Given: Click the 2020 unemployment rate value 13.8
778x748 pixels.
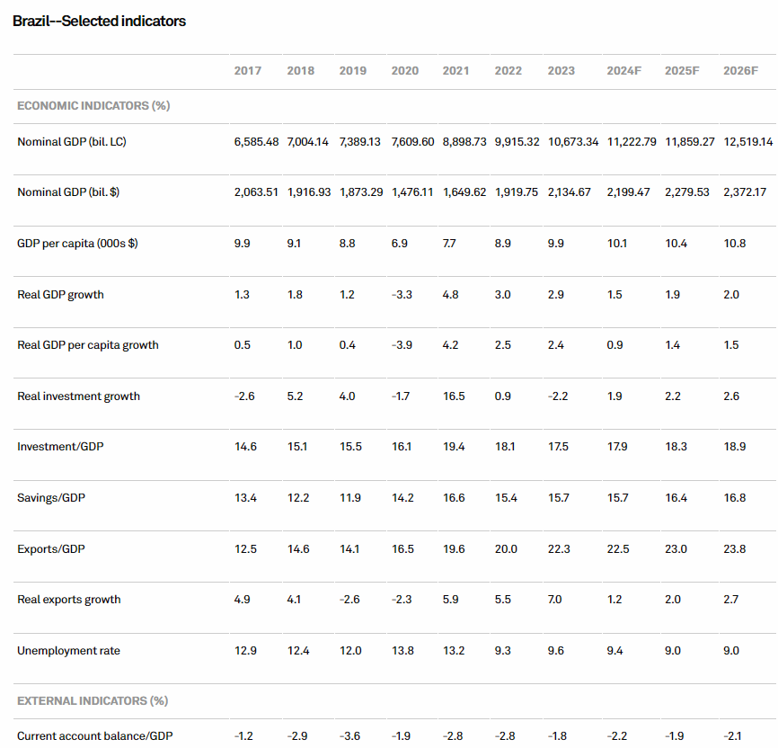Looking at the screenshot, I should (x=402, y=651).
